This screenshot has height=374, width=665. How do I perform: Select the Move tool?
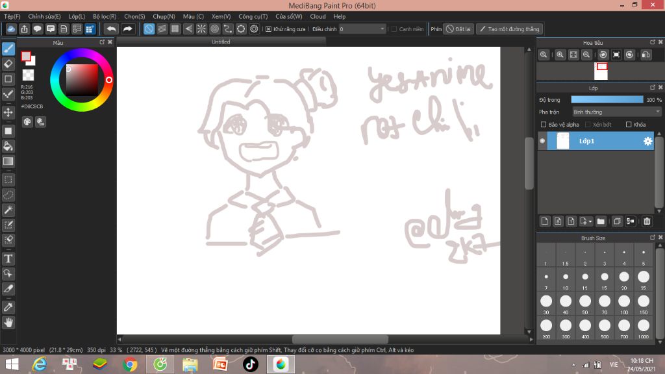click(x=8, y=112)
